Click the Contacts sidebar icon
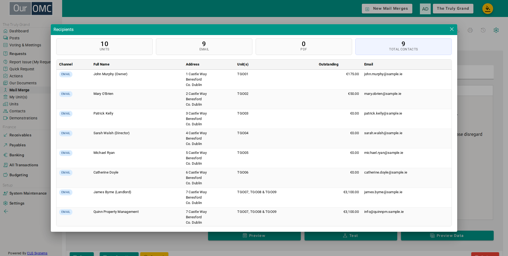Image resolution: width=508 pixels, height=256 pixels. pos(5,111)
